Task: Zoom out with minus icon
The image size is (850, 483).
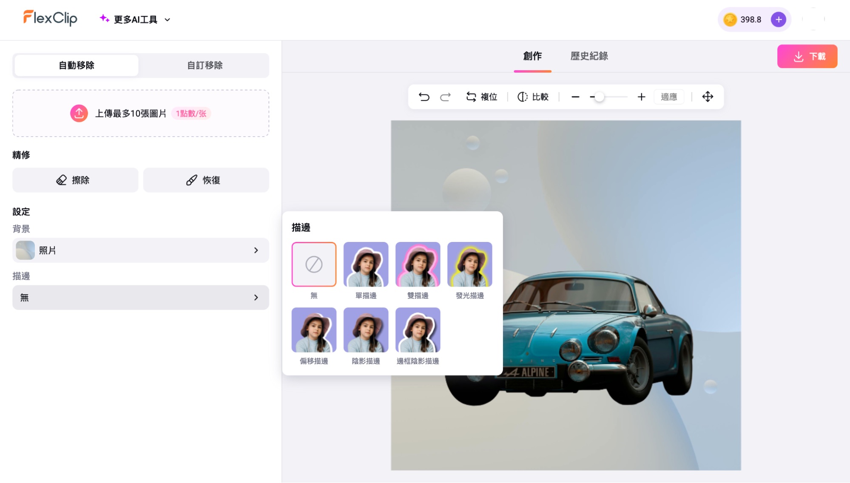Action: (x=575, y=97)
